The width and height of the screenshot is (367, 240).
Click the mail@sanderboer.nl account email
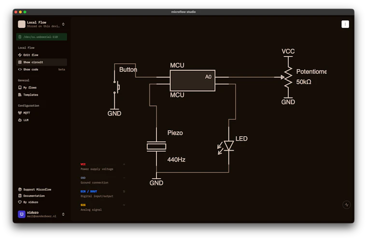[42, 216]
